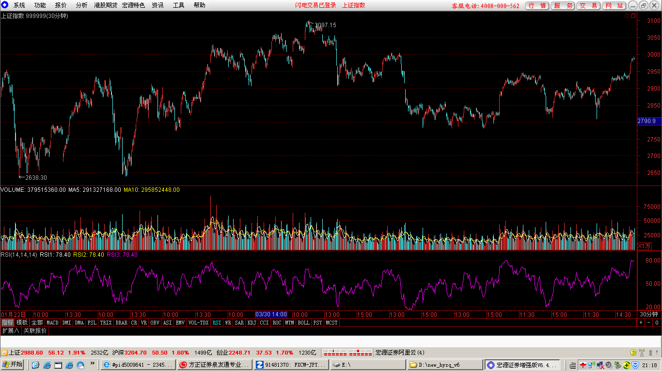Screen dimensions: 662x372
Task: Open the 工具 menu
Action: coord(179,5)
